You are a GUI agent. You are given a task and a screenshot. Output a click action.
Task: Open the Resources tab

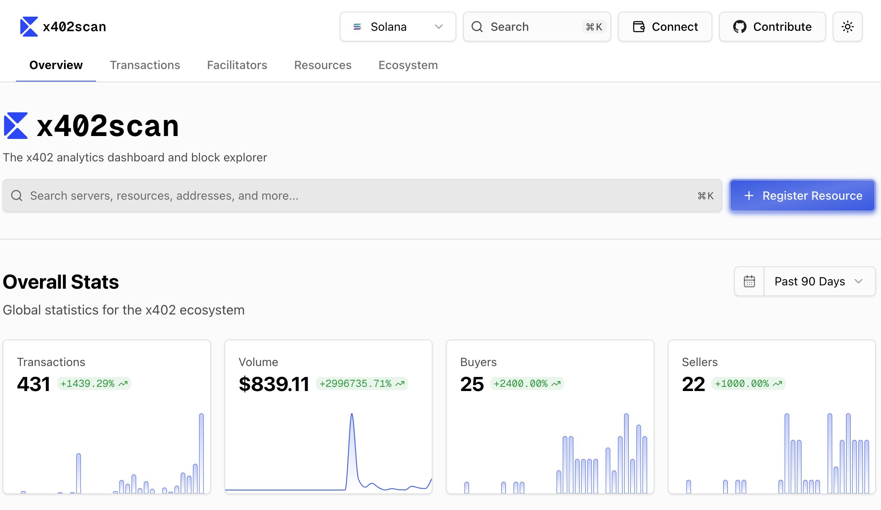tap(323, 65)
